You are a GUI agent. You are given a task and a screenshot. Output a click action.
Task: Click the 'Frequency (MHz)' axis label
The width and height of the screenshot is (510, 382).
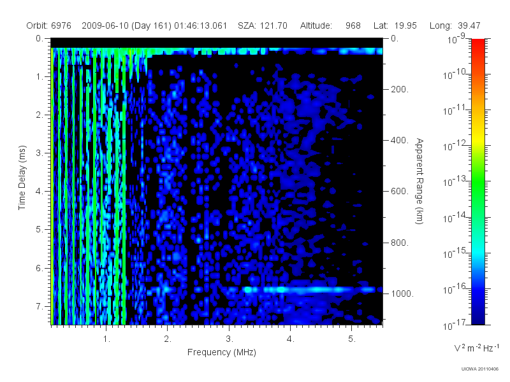click(222, 352)
